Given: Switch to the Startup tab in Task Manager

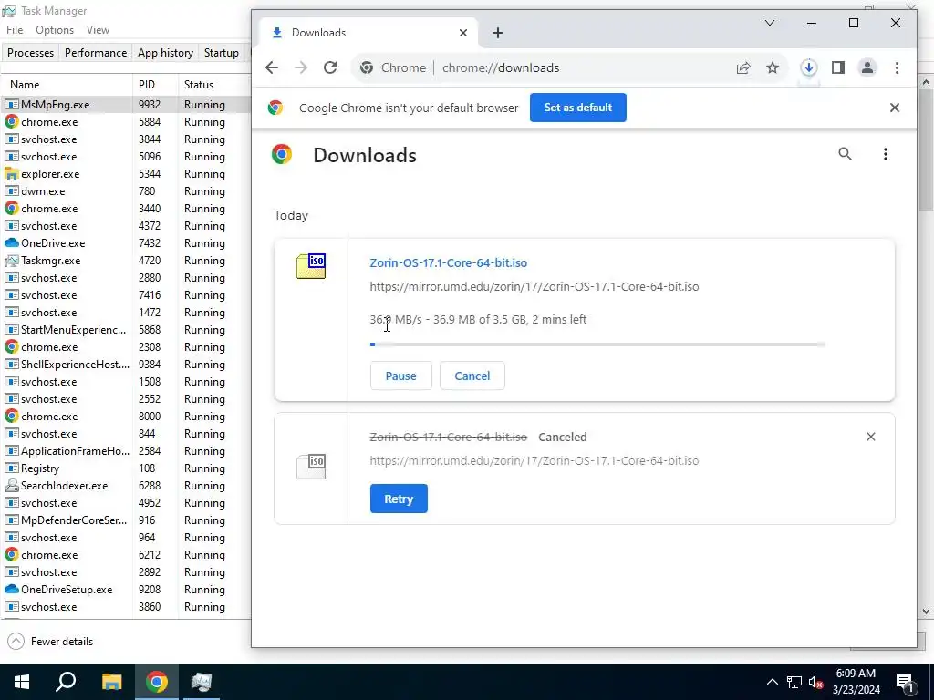Looking at the screenshot, I should click(221, 53).
